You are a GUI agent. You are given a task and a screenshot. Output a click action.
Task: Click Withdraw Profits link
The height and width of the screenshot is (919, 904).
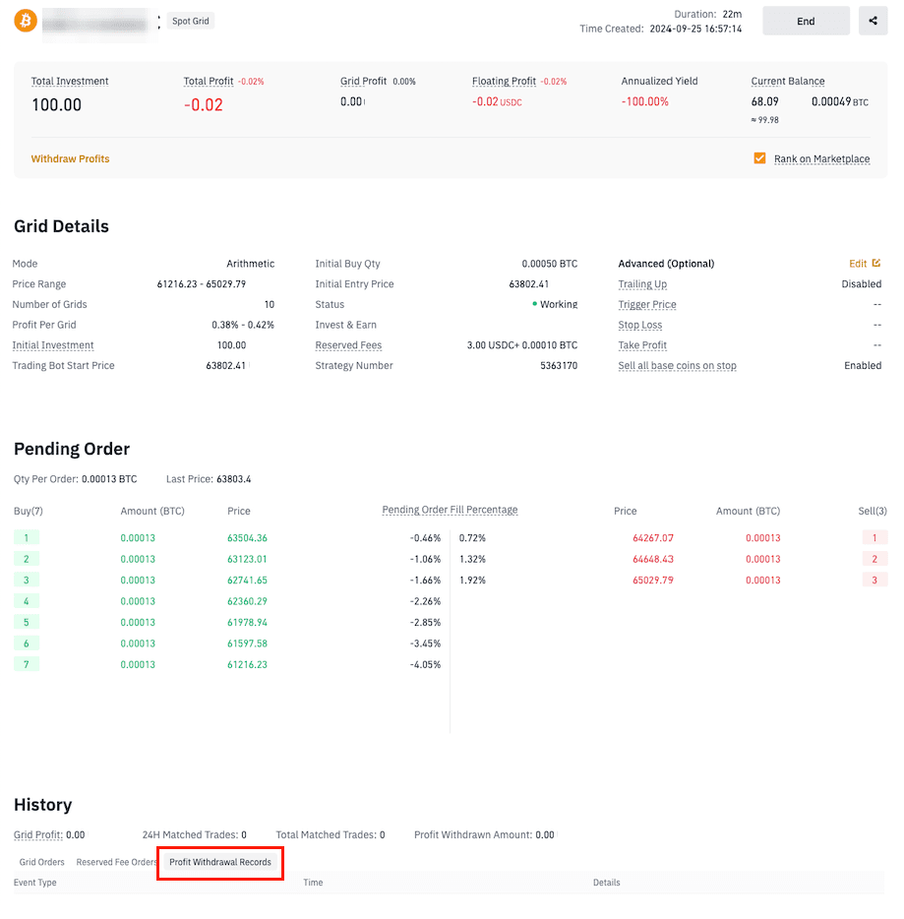(x=70, y=158)
